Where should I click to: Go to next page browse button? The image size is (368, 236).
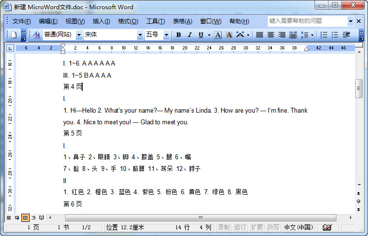359,209
